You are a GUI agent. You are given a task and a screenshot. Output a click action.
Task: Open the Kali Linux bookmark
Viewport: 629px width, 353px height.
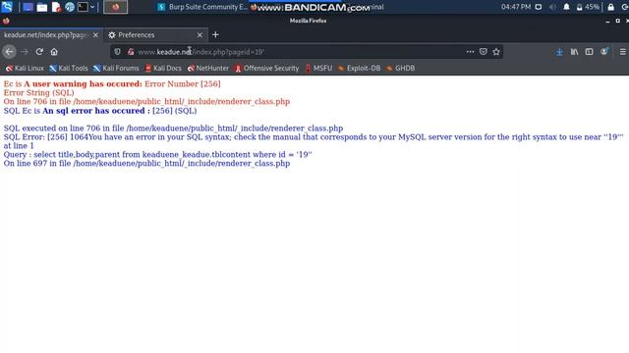tap(25, 68)
